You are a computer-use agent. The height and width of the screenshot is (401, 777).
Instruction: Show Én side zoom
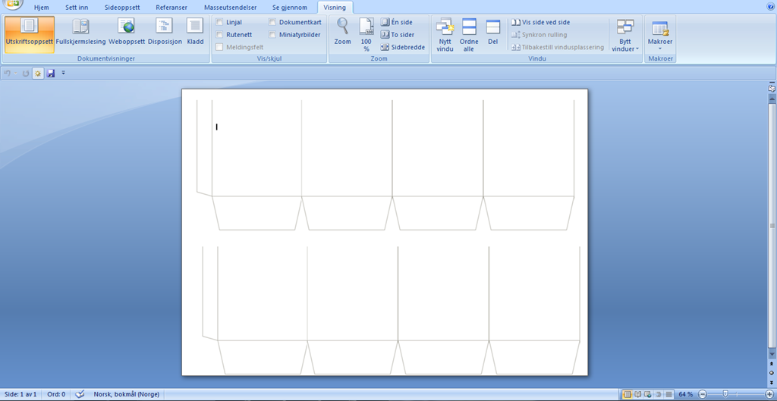[x=396, y=22]
